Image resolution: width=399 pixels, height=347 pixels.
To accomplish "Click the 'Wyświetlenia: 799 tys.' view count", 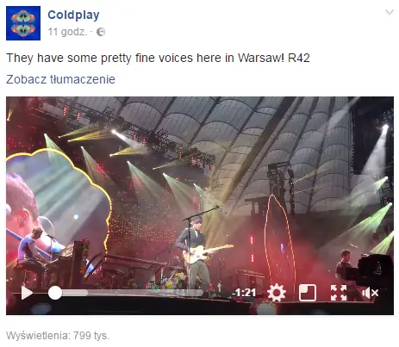I will click(x=58, y=335).
